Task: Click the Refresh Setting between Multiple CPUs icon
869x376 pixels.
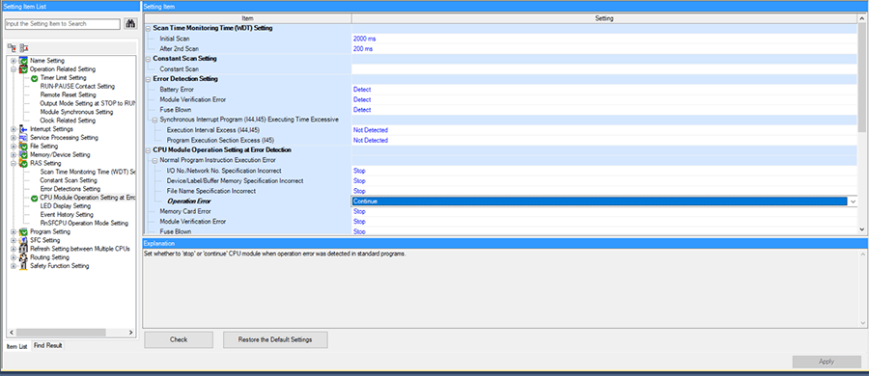Action: pyautogui.click(x=23, y=249)
